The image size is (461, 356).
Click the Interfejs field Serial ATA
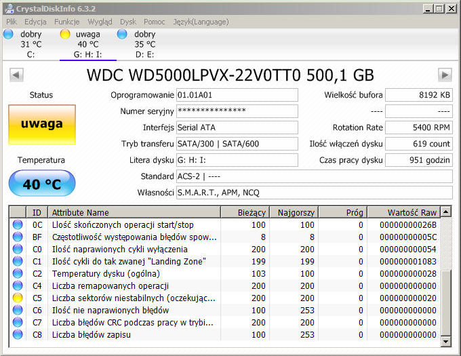tap(237, 127)
